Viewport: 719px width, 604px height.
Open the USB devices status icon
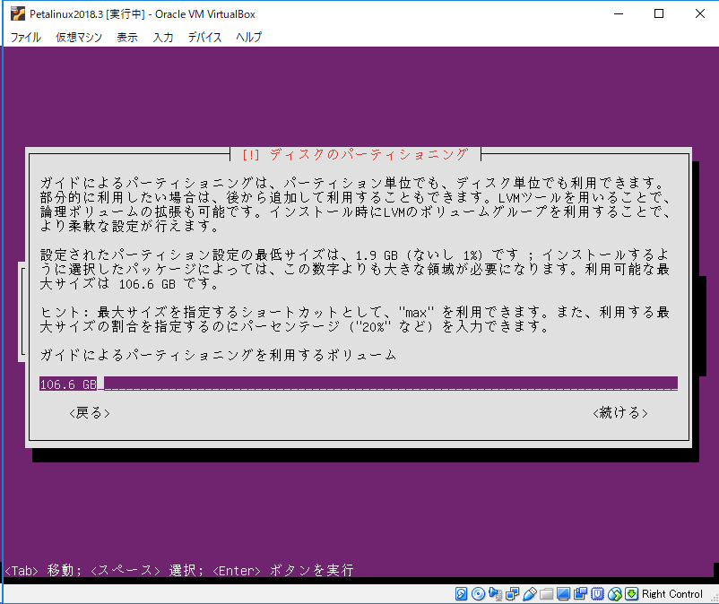pyautogui.click(x=529, y=593)
